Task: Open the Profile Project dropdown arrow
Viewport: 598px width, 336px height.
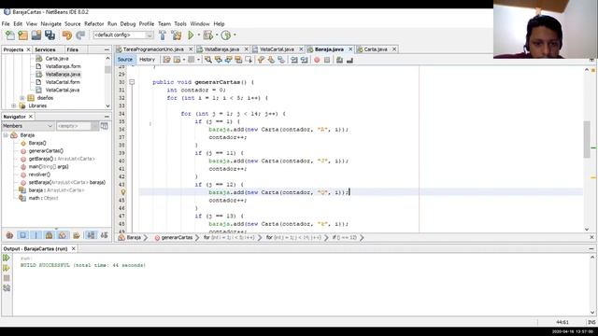Action: 235,35
